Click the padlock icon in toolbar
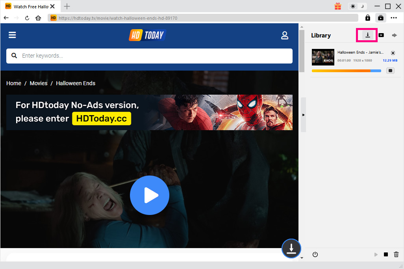Image resolution: width=404 pixels, height=269 pixels. pyautogui.click(x=367, y=18)
